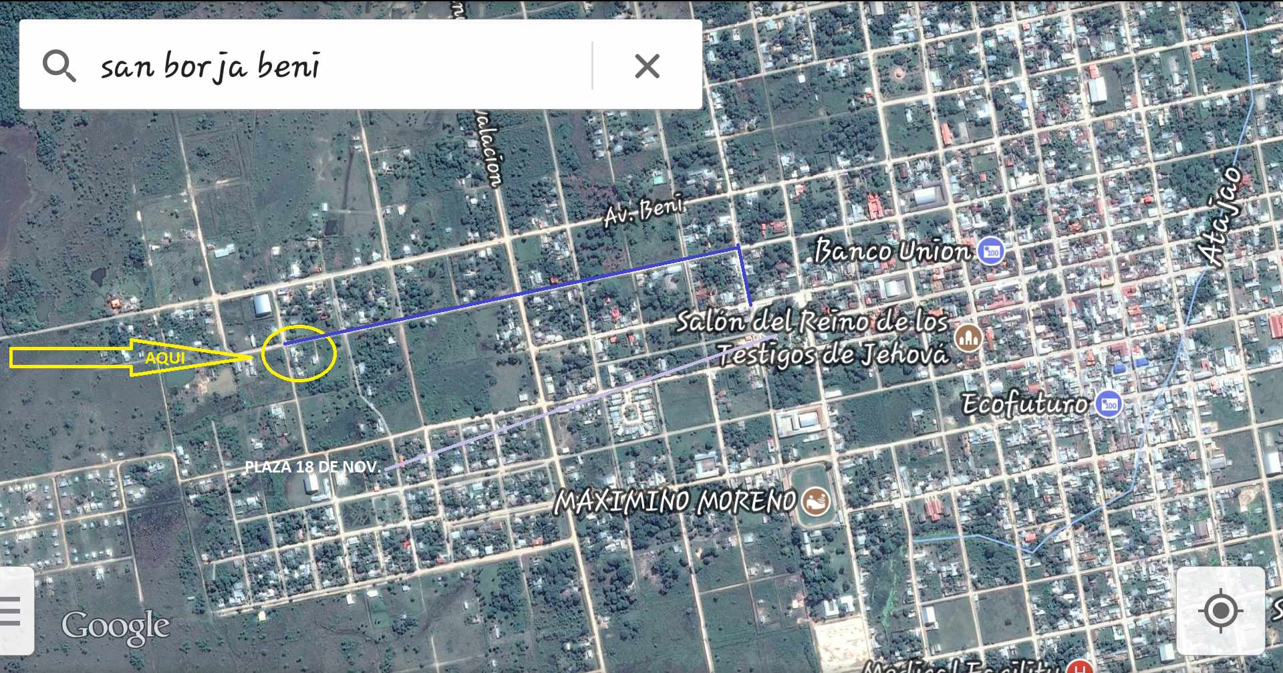
Task: Click the red Medical Facility marker
Action: point(1079,668)
